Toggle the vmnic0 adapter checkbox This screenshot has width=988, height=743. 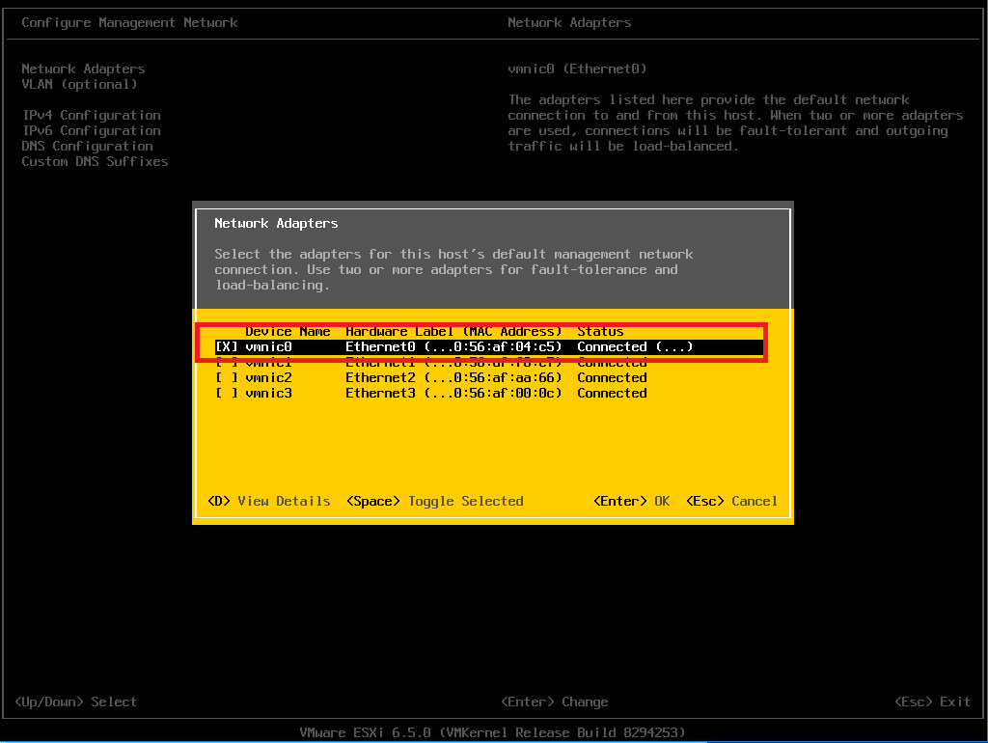point(226,347)
